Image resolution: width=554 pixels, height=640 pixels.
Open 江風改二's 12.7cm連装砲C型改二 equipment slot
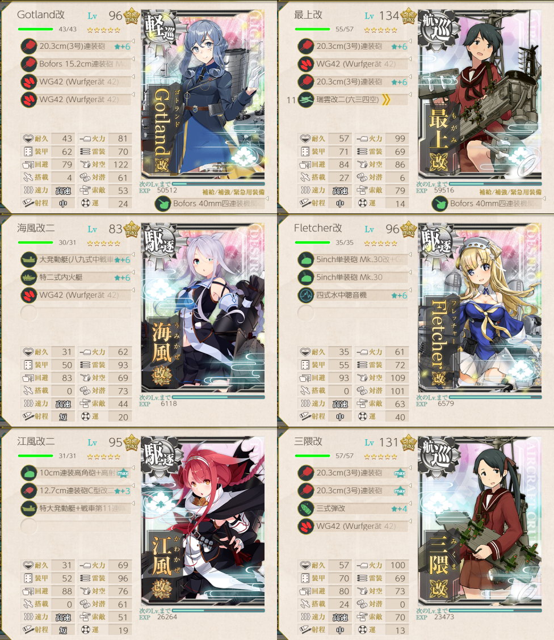pos(76,491)
